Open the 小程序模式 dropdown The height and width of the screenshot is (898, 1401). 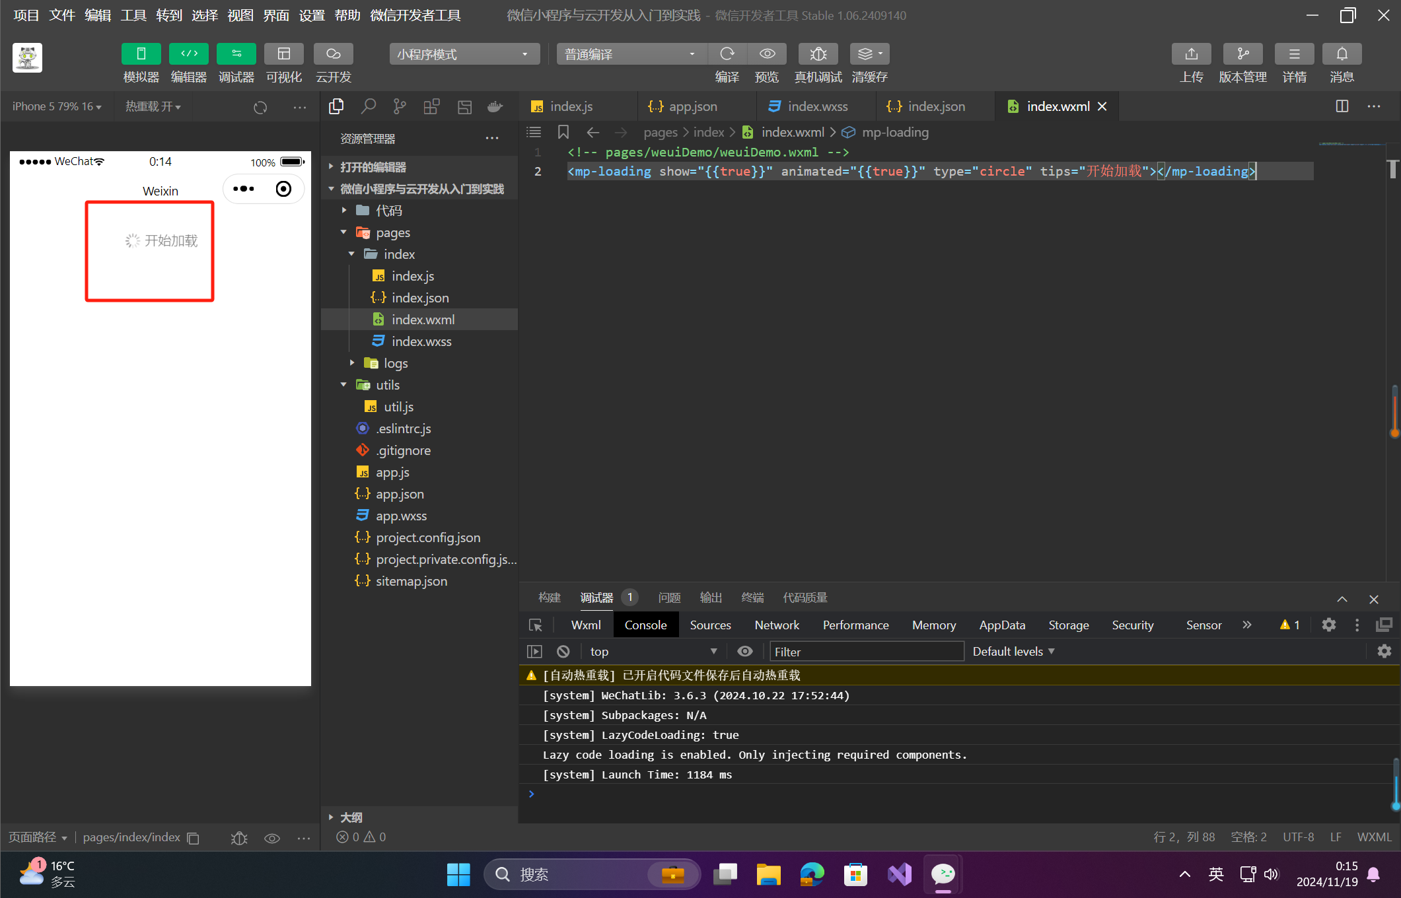(x=464, y=54)
